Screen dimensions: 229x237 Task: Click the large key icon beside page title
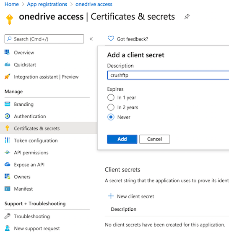click(x=9, y=19)
